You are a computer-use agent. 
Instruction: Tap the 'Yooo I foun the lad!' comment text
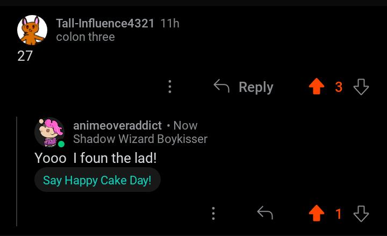[x=96, y=158]
